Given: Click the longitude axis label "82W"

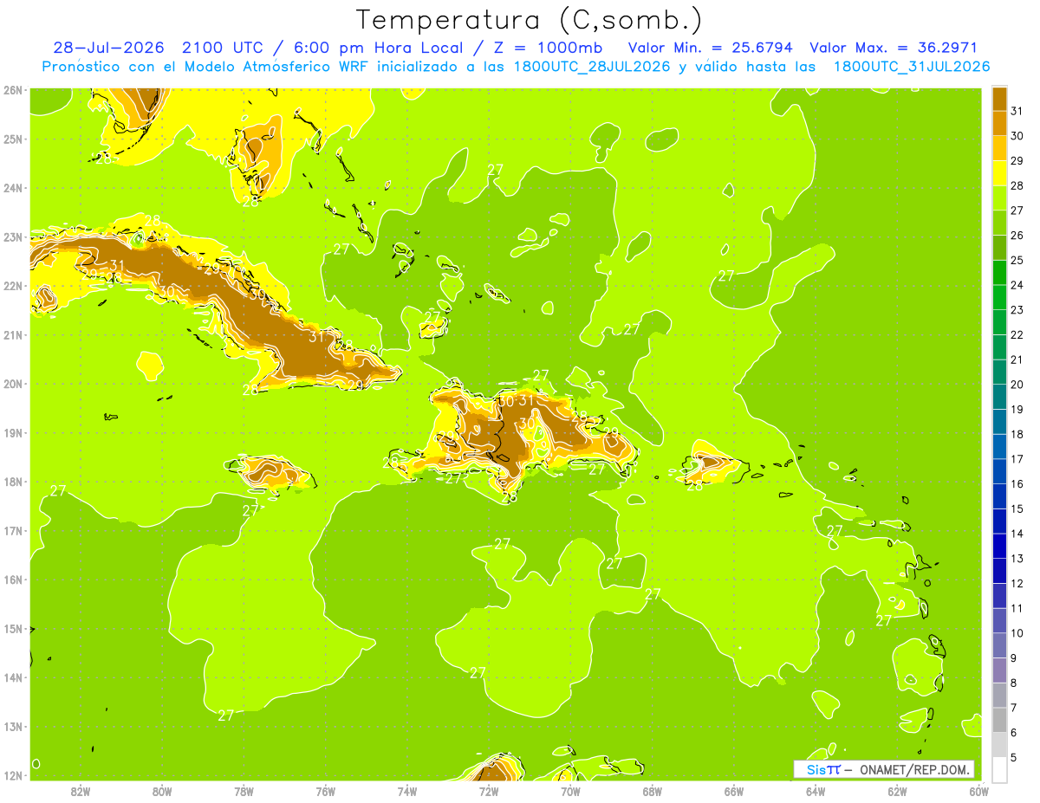Looking at the screenshot, I should tap(81, 792).
